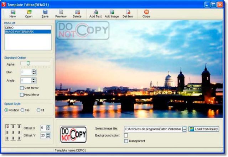Anchor watermark to top-left grid position
Viewport: 228px width, 157px height.
point(7,127)
